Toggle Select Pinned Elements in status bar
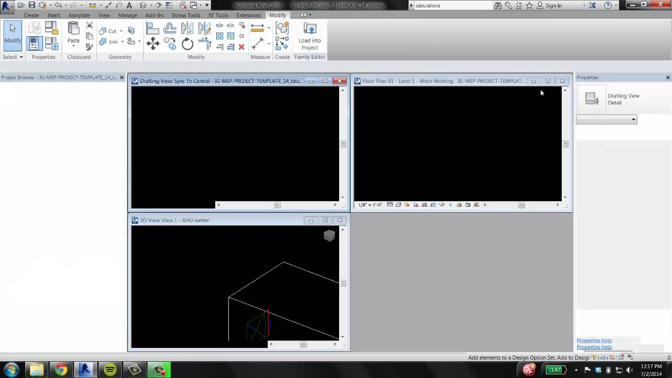This screenshot has width=672, height=378. (612, 358)
